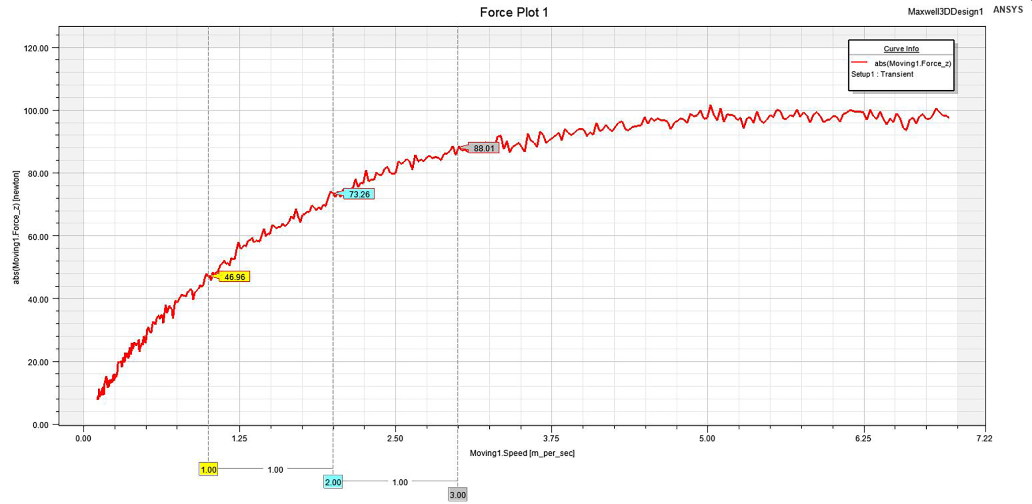1032x504 pixels.
Task: Click the cyan 2.00 X marker tag
Action: pos(333,482)
